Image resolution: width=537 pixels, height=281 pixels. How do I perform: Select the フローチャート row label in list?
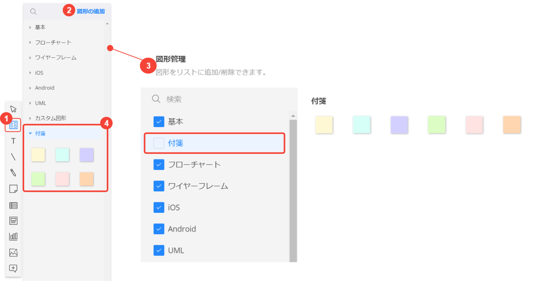(x=195, y=164)
